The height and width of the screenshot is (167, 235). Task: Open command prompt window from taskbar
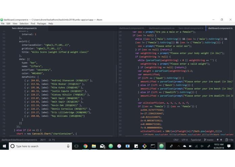click(x=153, y=146)
